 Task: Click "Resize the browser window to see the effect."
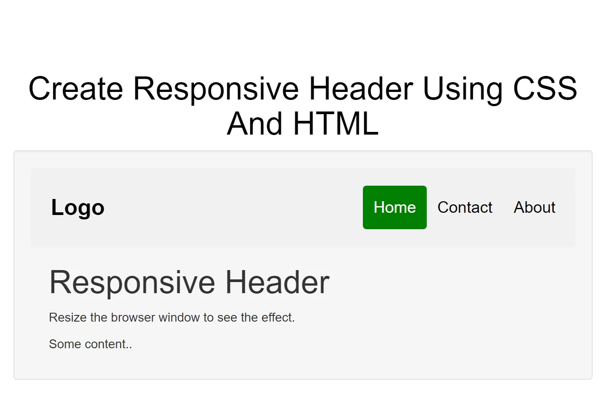click(x=172, y=318)
